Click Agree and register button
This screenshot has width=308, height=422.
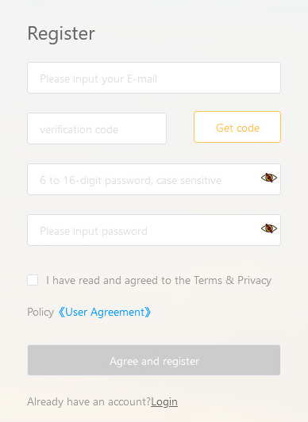point(154,360)
